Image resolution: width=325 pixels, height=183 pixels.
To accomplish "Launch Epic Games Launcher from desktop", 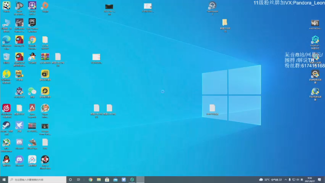I will point(32,25).
